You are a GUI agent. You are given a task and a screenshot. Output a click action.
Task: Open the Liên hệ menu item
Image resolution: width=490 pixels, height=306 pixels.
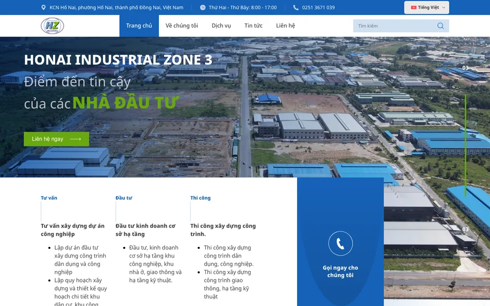tap(285, 25)
